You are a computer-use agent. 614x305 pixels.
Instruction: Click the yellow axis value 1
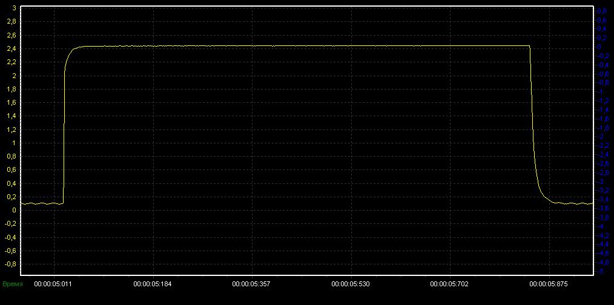15,143
